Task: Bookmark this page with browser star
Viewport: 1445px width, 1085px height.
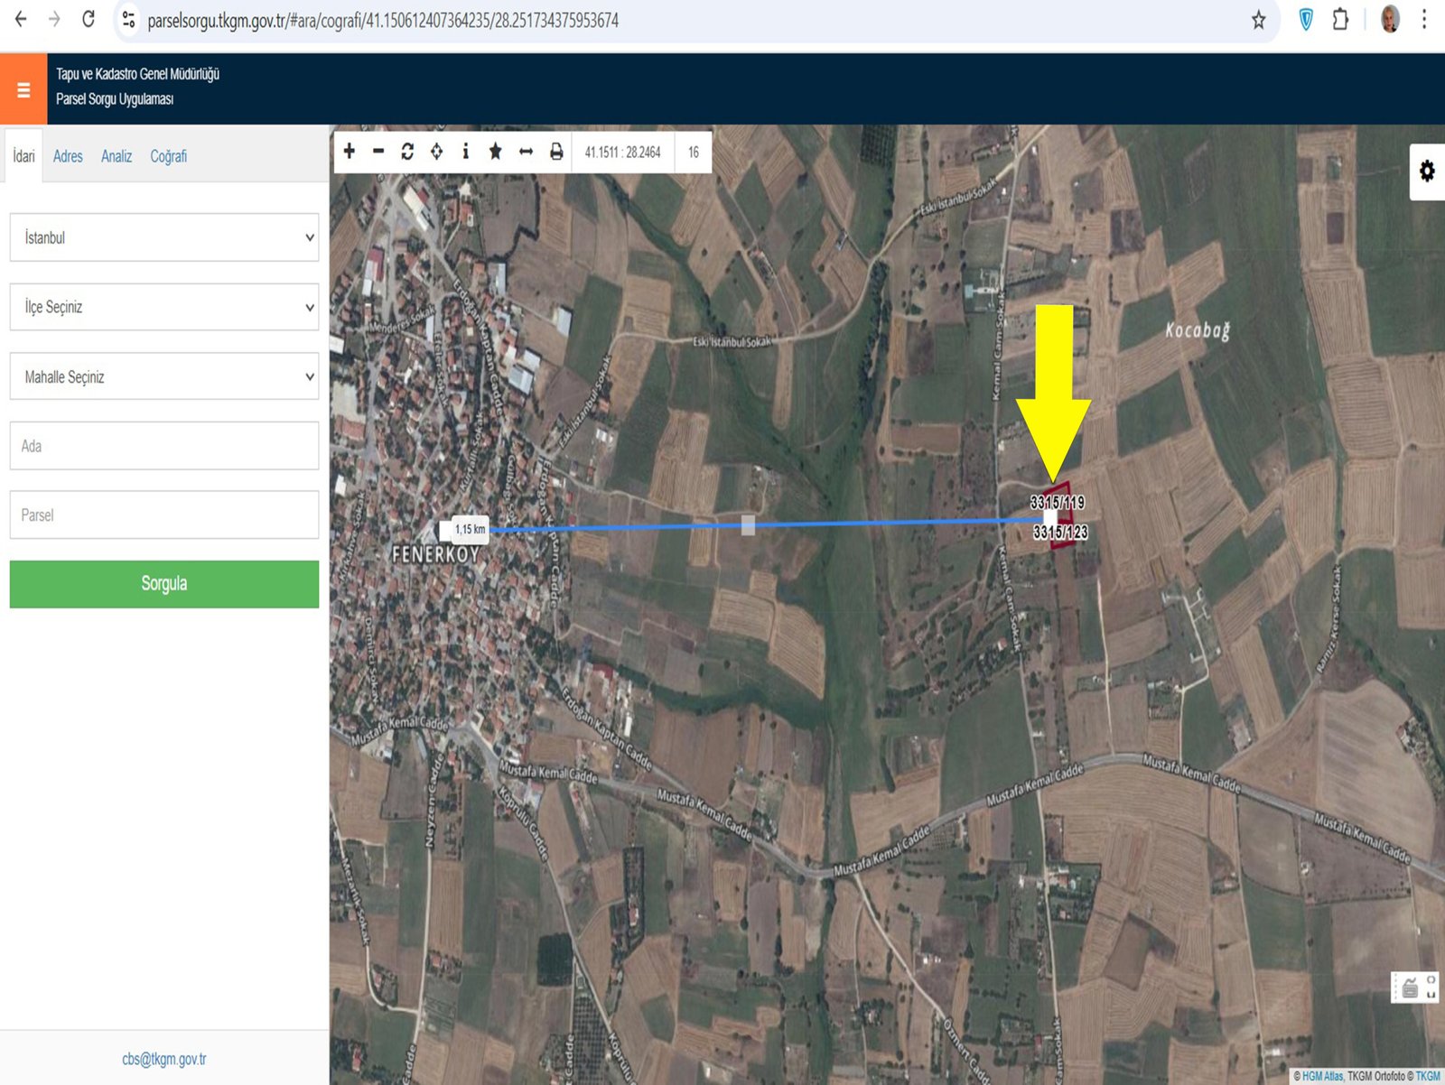Action: tap(1258, 20)
